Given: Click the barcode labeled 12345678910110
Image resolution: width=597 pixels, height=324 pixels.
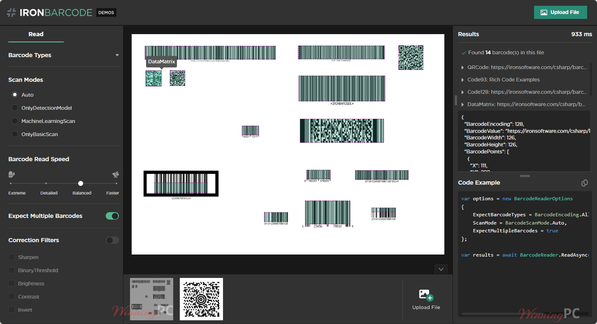Looking at the screenshot, I should (181, 183).
